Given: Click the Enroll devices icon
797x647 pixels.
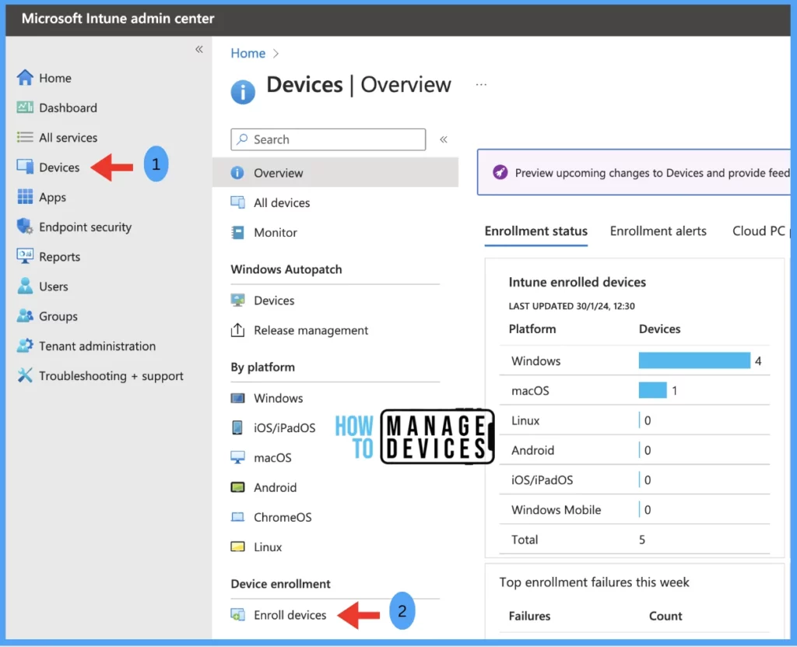Looking at the screenshot, I should tap(237, 615).
